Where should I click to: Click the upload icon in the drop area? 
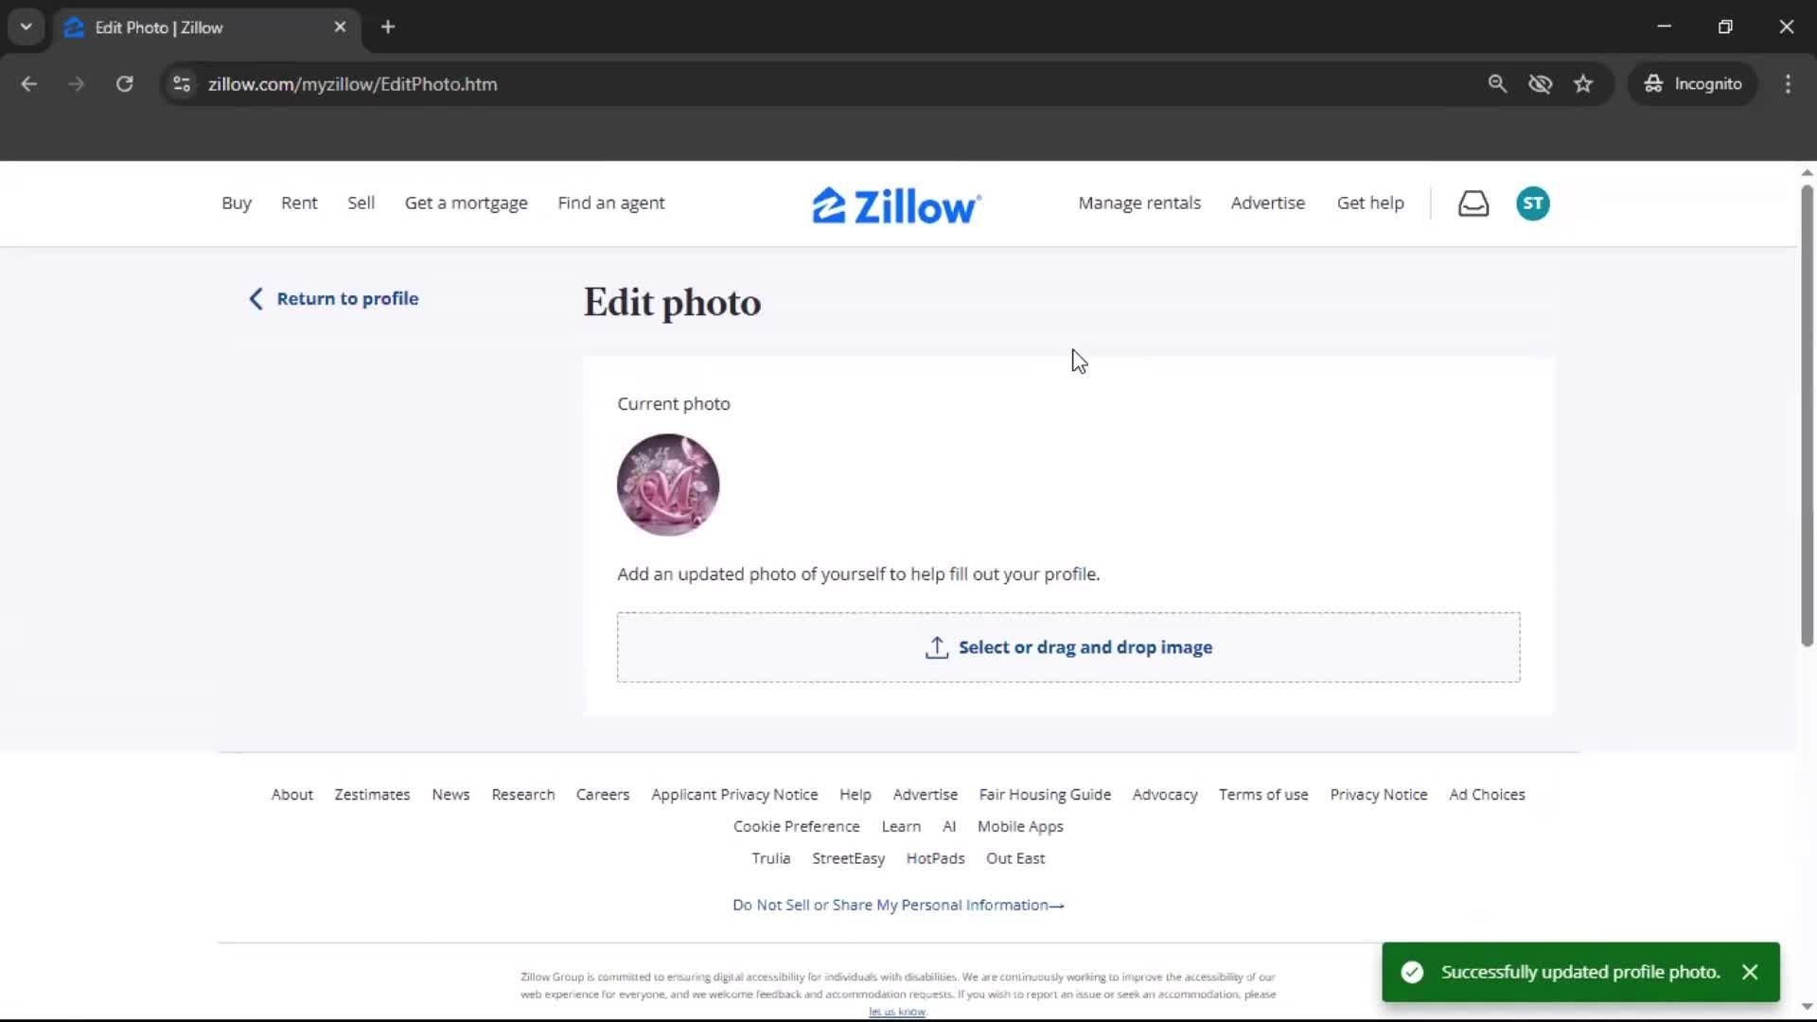[x=936, y=647]
